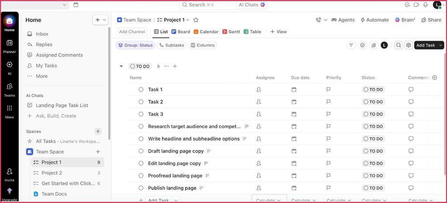
Task: Toggle status circle of Proofread landing page
Action: pos(141,176)
